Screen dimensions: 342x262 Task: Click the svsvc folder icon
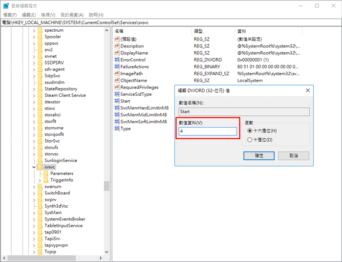coord(40,167)
